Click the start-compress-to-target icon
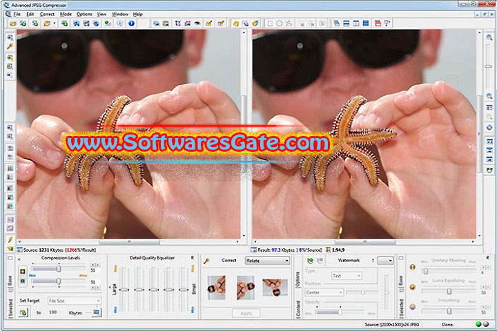The width and height of the screenshot is (497, 331). 23,312
